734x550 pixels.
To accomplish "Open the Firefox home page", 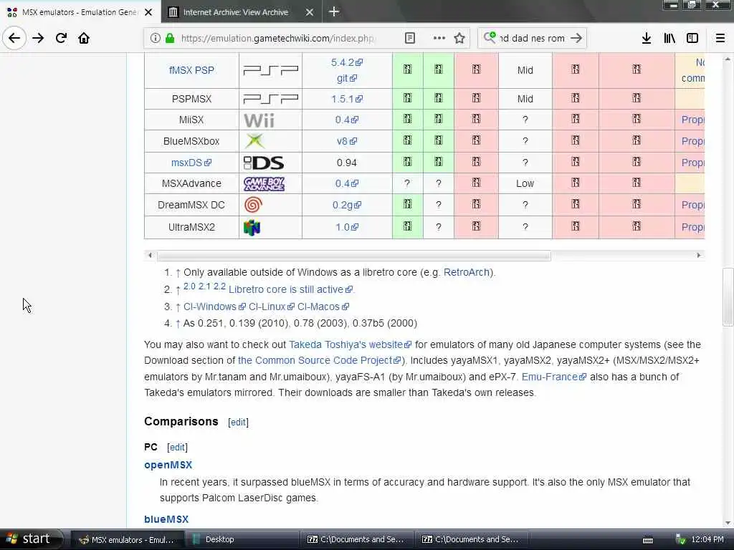I will [84, 38].
